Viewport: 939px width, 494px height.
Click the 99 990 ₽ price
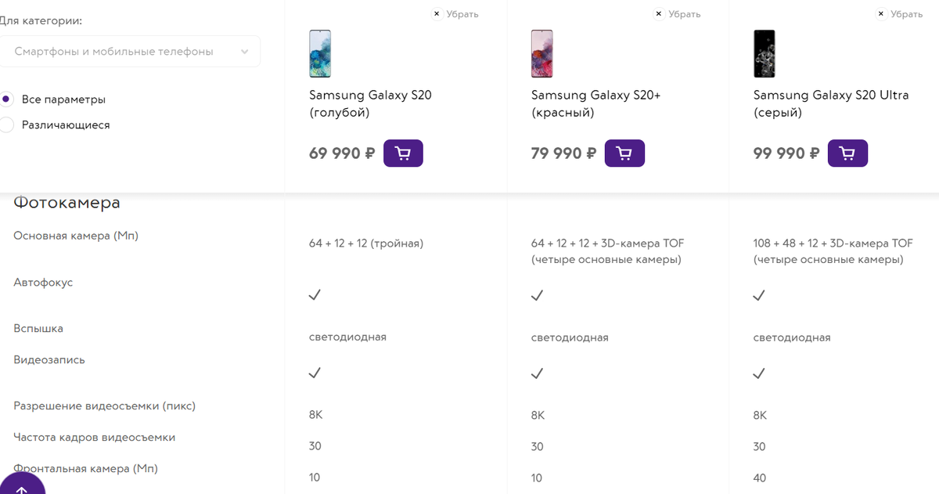(x=786, y=153)
